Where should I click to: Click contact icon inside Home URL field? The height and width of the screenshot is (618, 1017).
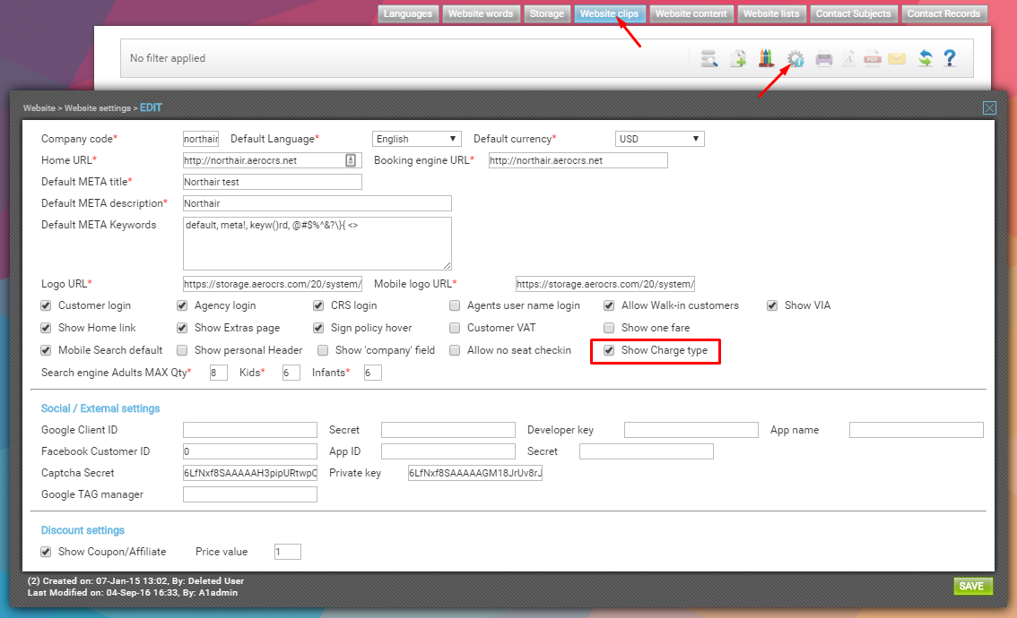[x=351, y=160]
